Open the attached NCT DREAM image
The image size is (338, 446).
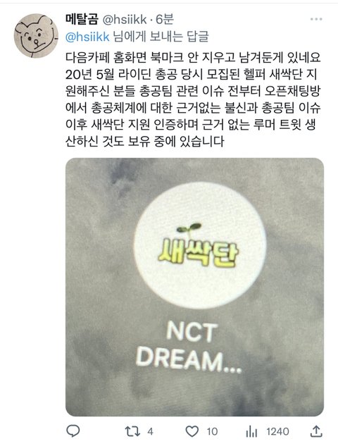(194, 287)
